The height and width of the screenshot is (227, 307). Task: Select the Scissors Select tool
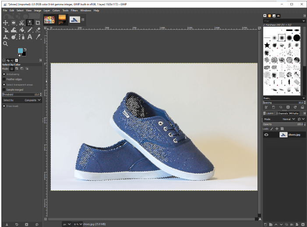[21, 23]
